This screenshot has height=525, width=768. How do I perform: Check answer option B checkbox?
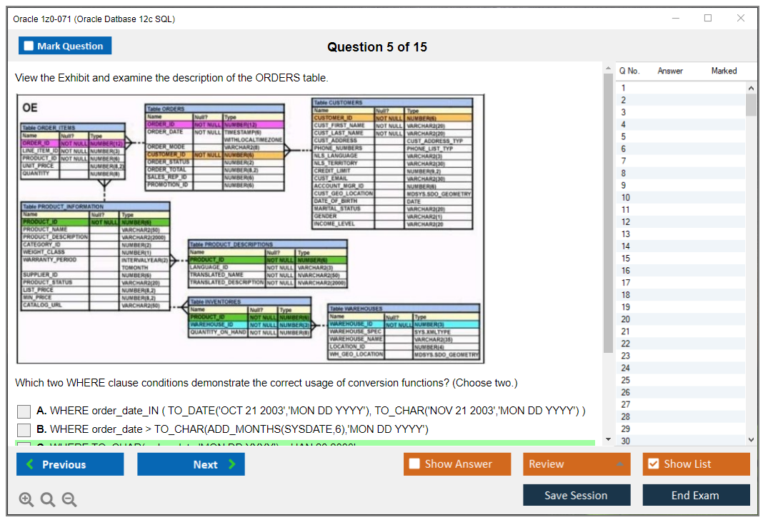pos(24,430)
